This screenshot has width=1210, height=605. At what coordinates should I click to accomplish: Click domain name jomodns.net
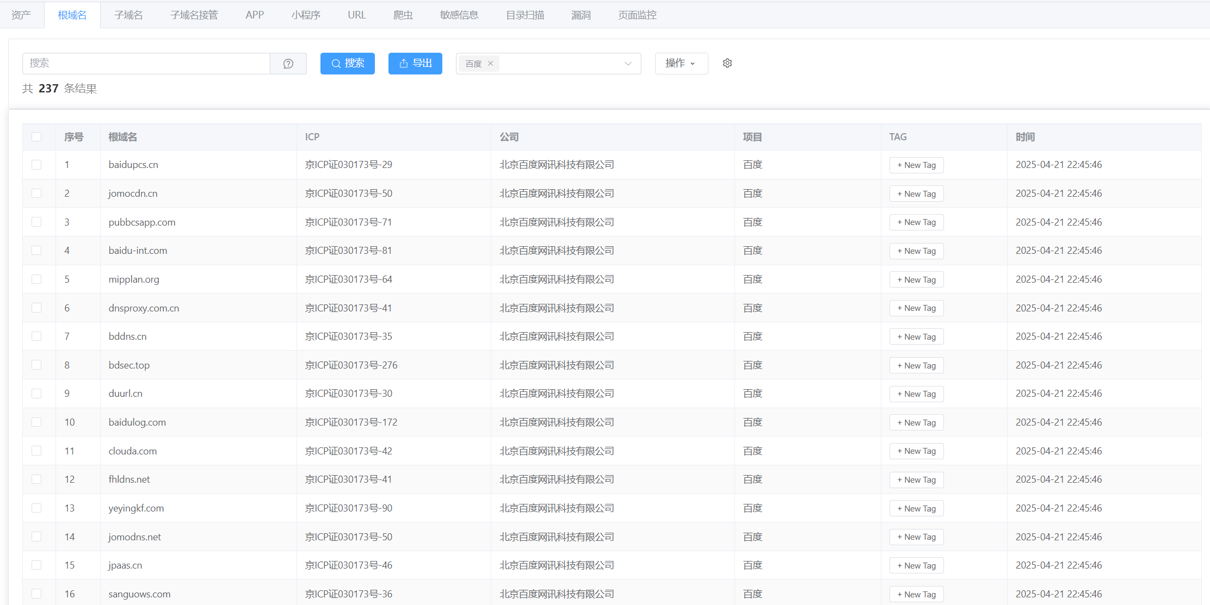(134, 537)
